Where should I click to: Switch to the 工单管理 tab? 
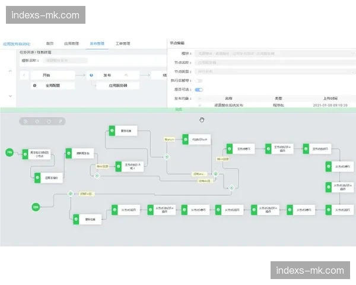click(123, 43)
